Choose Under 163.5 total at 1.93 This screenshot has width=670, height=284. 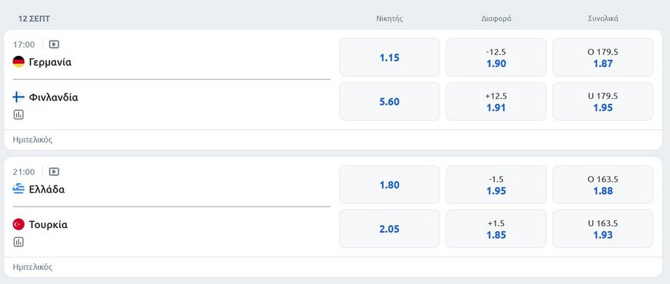[x=603, y=229]
